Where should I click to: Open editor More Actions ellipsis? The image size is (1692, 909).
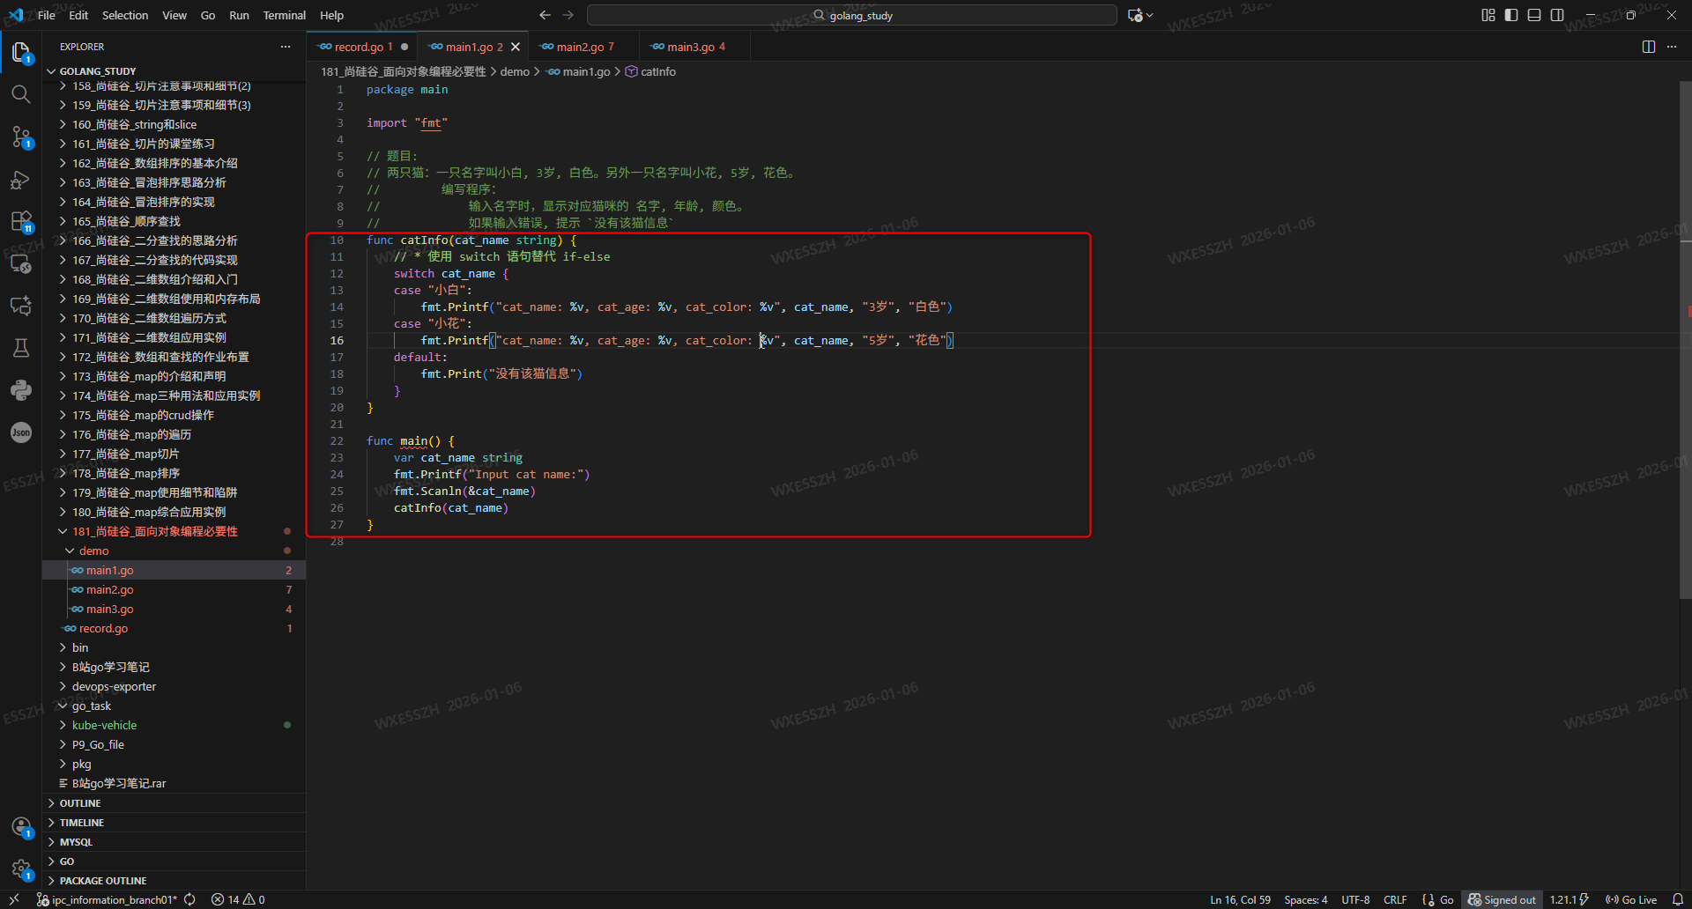[1672, 47]
